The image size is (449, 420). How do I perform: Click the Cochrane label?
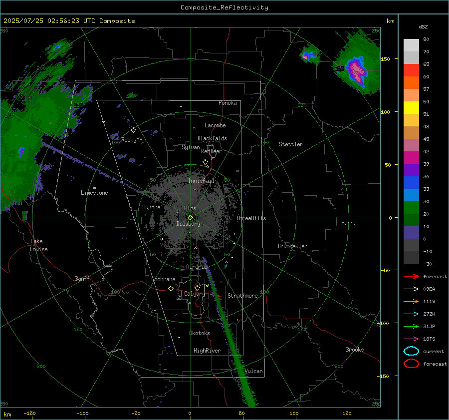(x=163, y=279)
